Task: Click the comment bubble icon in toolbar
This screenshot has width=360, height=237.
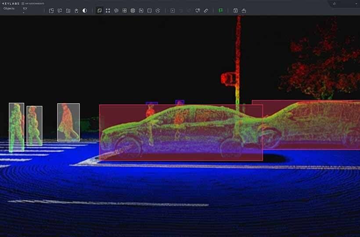Action: pos(60,11)
